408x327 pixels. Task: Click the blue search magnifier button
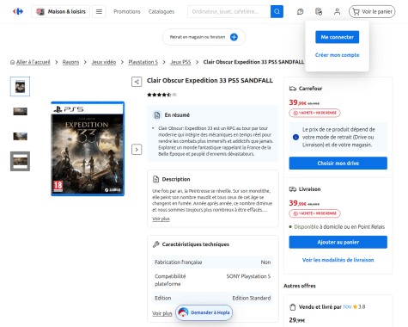(x=277, y=11)
